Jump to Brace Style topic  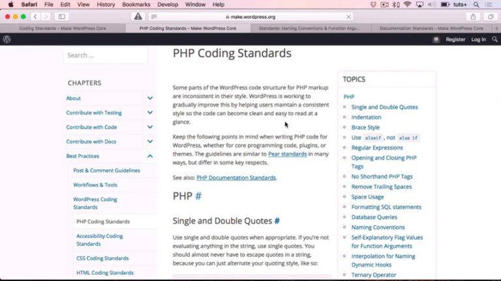[365, 127]
